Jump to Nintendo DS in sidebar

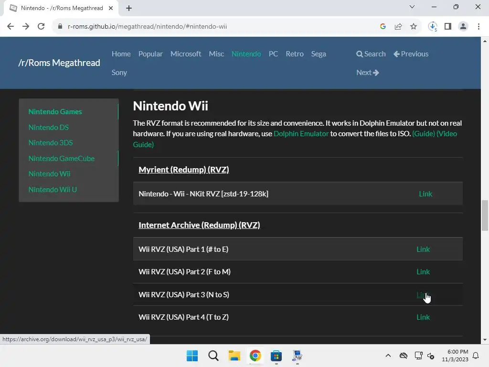tap(48, 127)
